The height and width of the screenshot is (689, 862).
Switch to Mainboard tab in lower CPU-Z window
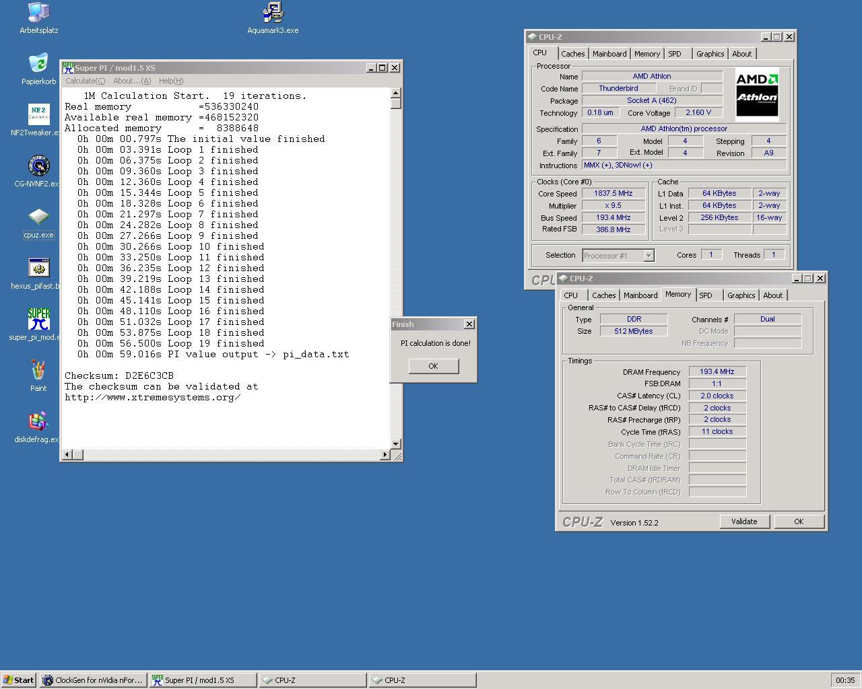[640, 295]
